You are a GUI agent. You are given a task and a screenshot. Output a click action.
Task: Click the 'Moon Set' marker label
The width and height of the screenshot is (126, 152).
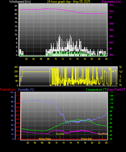tap(86, 139)
